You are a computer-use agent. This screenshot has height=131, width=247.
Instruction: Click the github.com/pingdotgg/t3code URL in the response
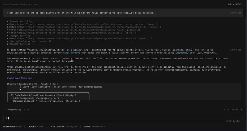41,50
